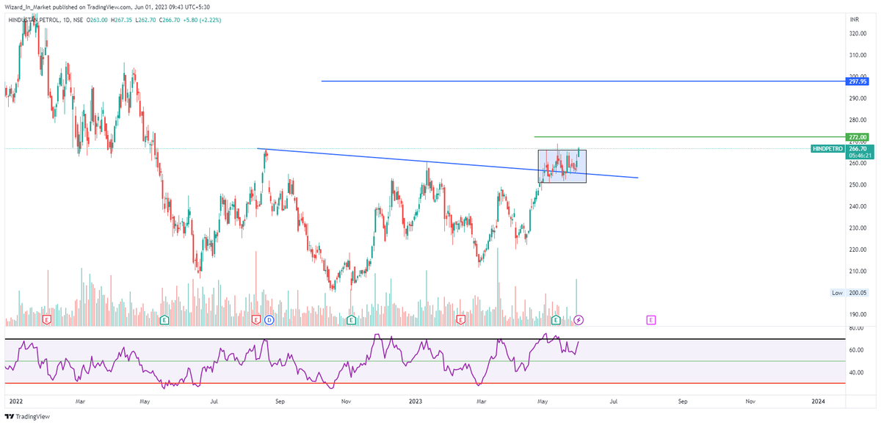Image resolution: width=881 pixels, height=425 pixels.
Task: Click the red earnings marker near February 2022
Action: [47, 320]
